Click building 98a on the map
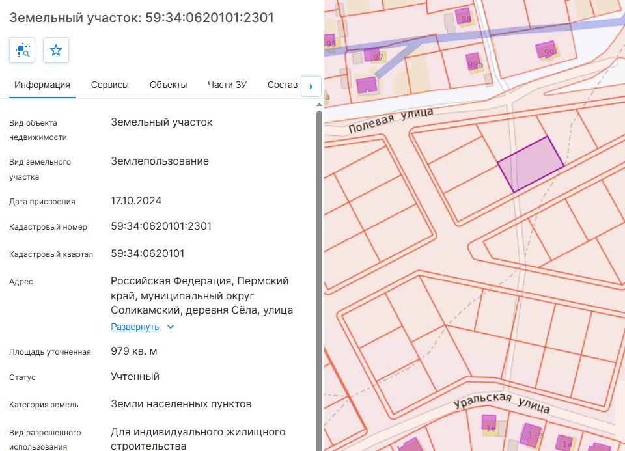The image size is (625, 451). tap(473, 62)
